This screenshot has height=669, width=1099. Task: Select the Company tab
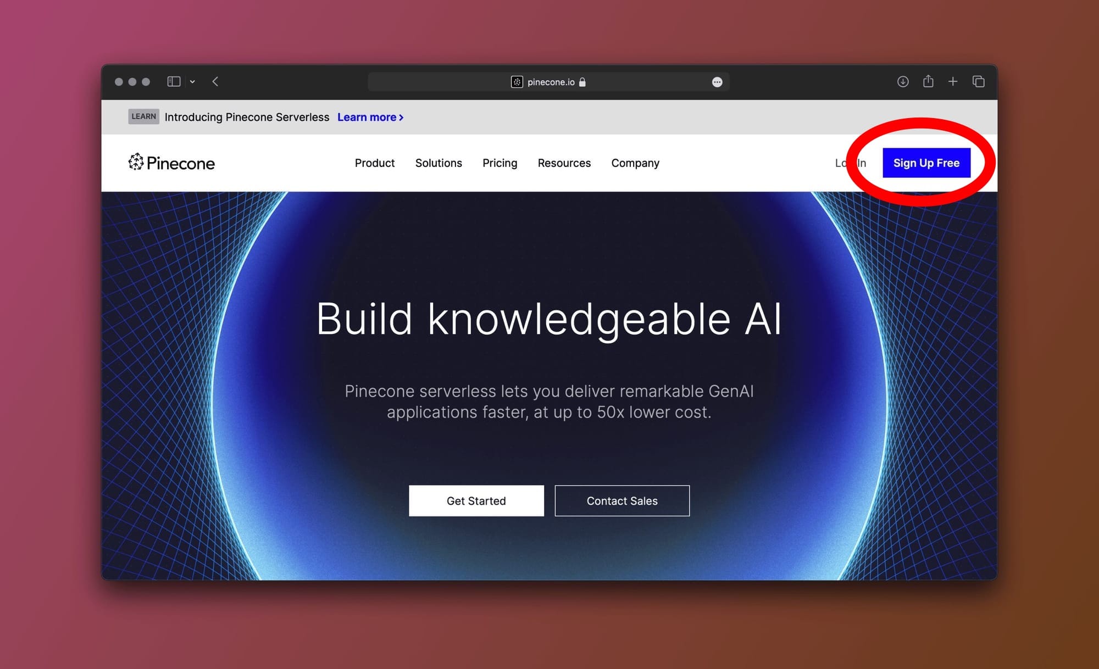pos(636,163)
